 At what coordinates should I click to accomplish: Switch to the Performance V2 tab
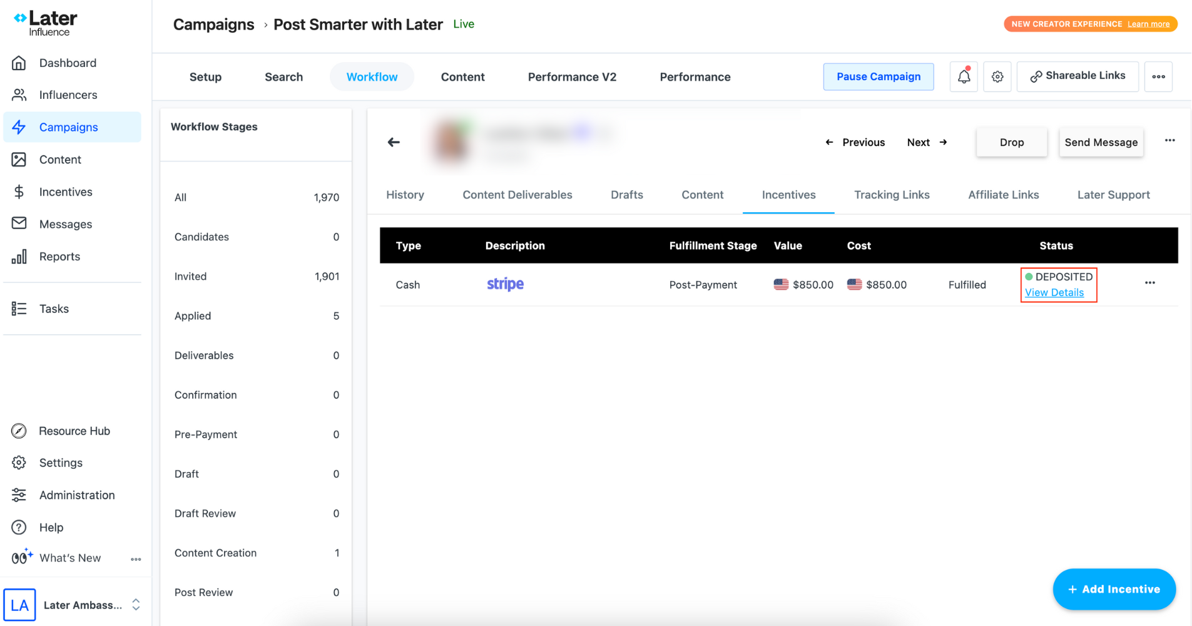[572, 77]
